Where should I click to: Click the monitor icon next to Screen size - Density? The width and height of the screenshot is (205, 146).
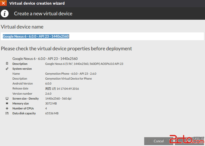point(7,99)
